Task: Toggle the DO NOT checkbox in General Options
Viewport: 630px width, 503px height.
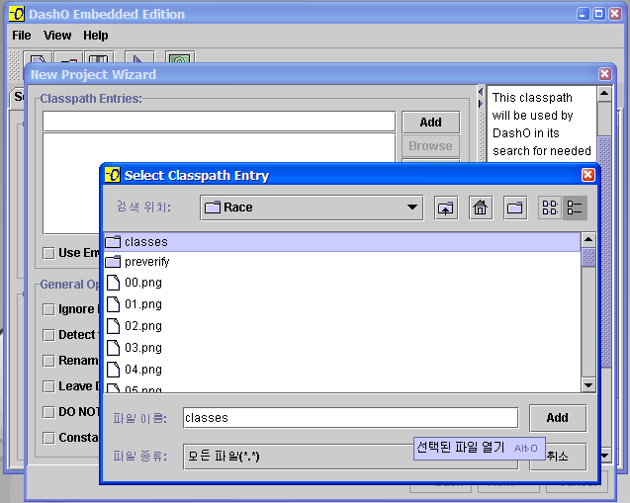Action: (x=48, y=412)
